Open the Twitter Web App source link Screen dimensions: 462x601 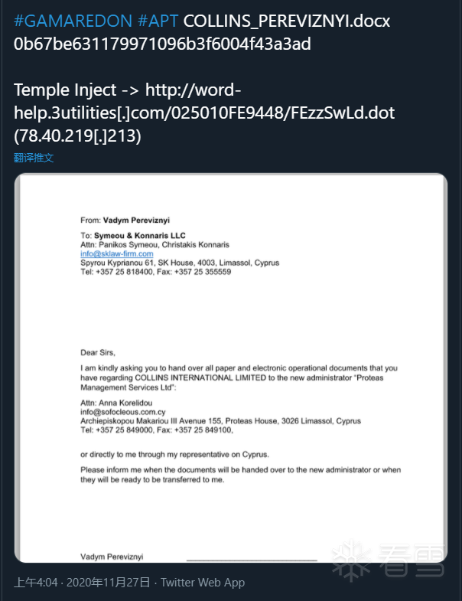[x=203, y=583]
